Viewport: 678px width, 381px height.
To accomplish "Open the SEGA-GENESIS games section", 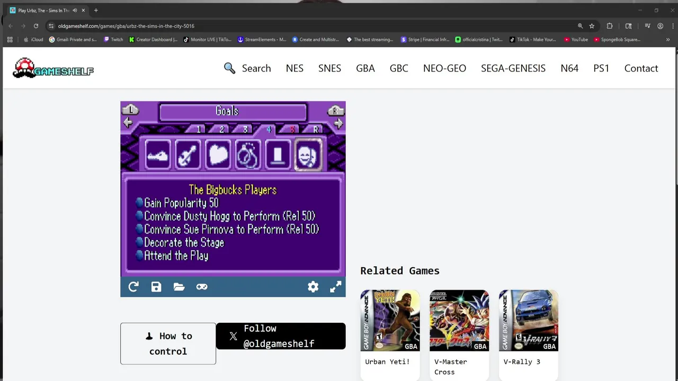I will (x=513, y=68).
